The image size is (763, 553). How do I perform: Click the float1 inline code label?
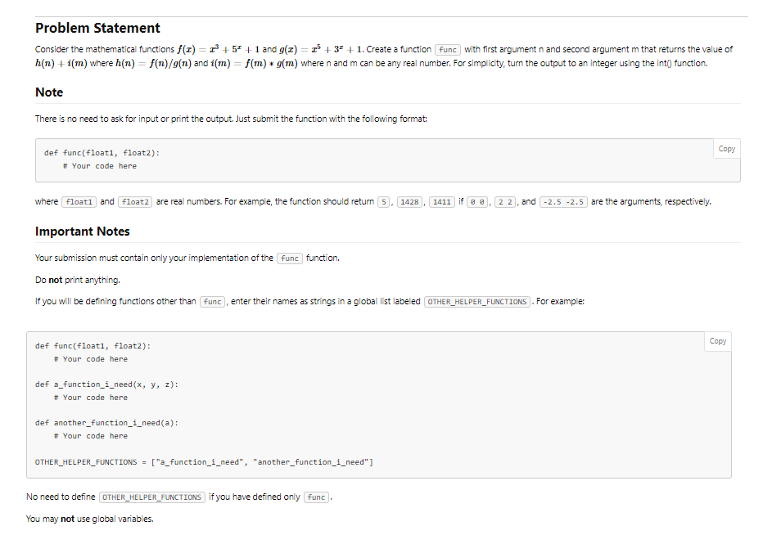[x=79, y=201]
